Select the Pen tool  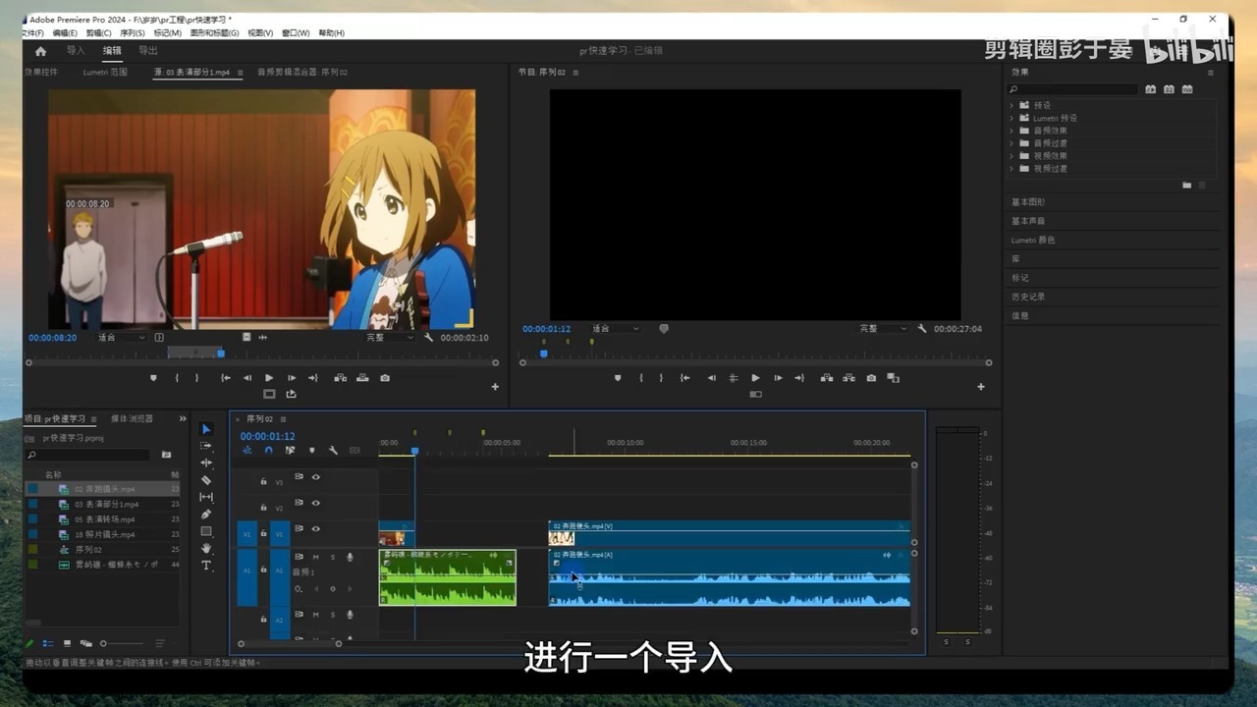[x=206, y=514]
